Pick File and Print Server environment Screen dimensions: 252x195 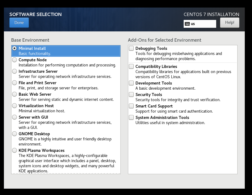(x=14, y=83)
